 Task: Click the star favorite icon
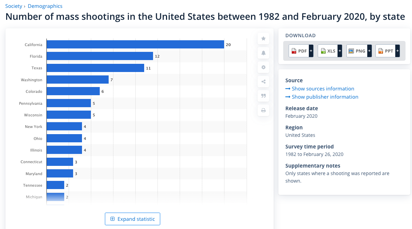pos(263,39)
